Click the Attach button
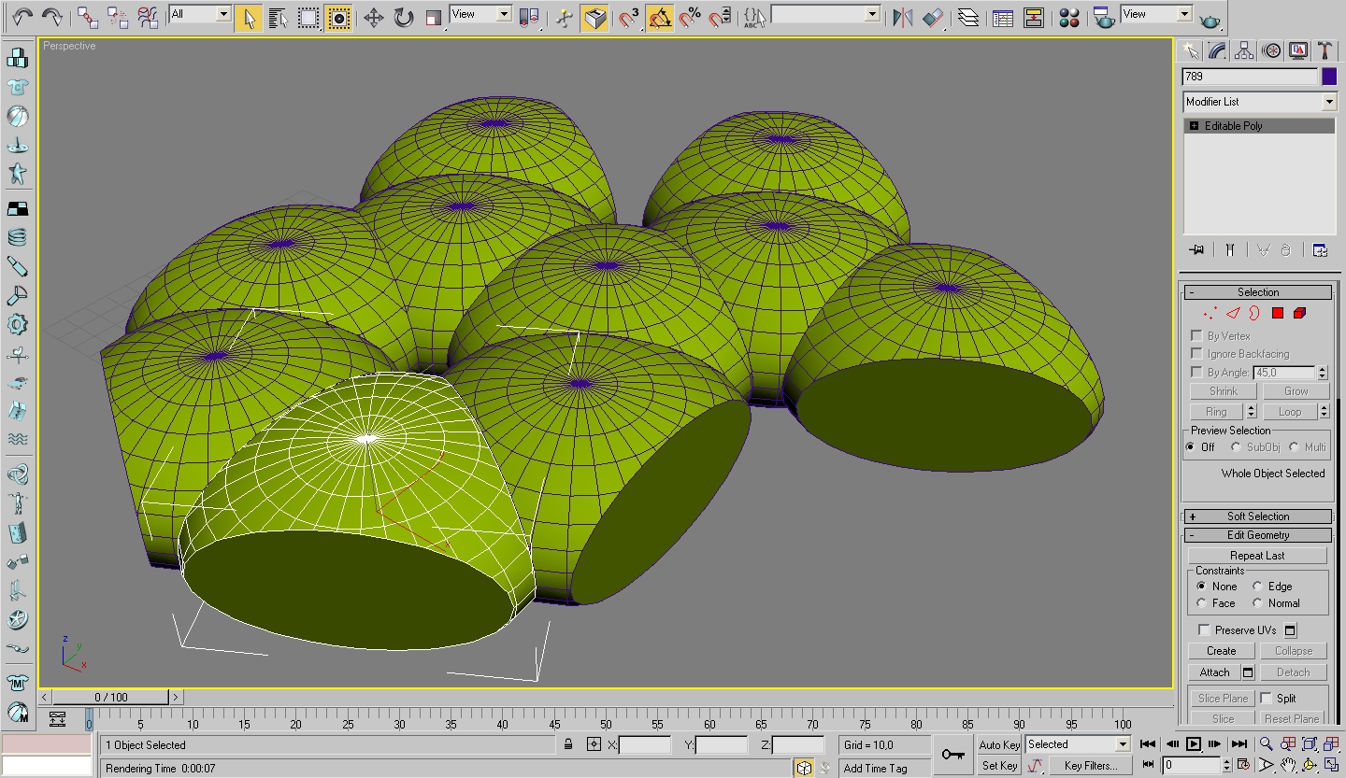The height and width of the screenshot is (778, 1346). pos(1214,672)
